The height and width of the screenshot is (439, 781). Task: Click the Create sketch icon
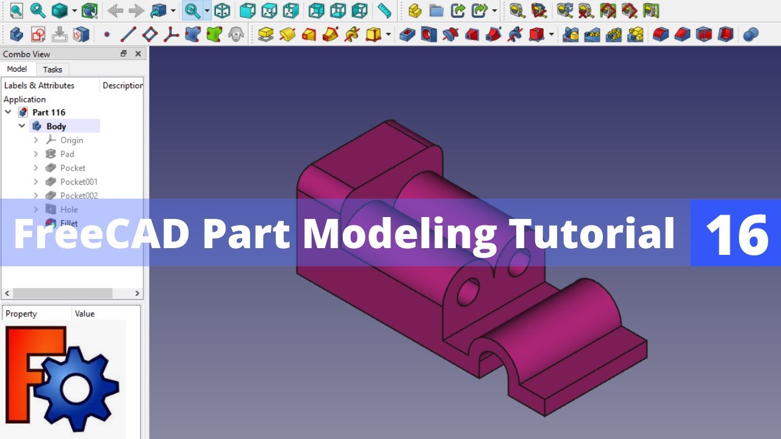pyautogui.click(x=38, y=34)
